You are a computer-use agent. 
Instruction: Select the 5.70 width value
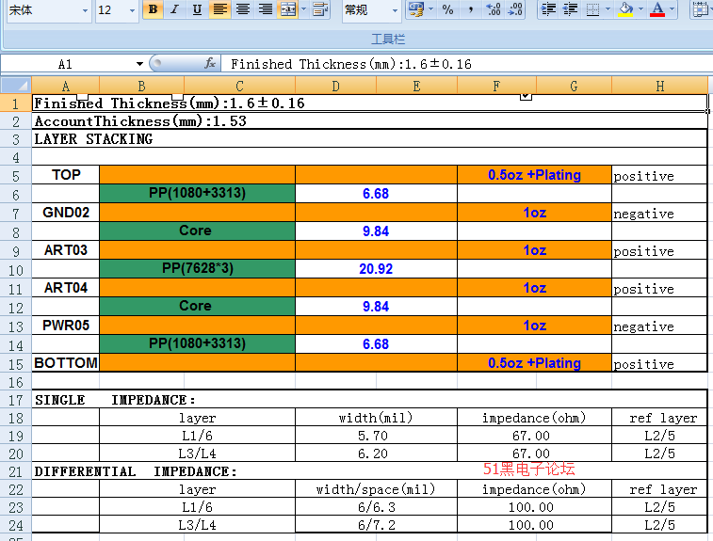(x=376, y=436)
